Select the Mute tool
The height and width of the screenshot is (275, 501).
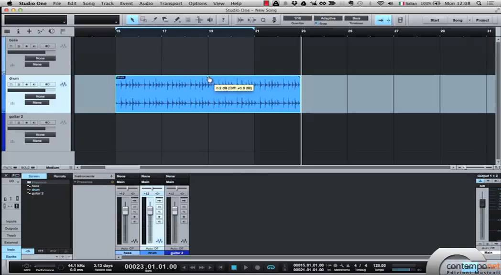[188, 20]
